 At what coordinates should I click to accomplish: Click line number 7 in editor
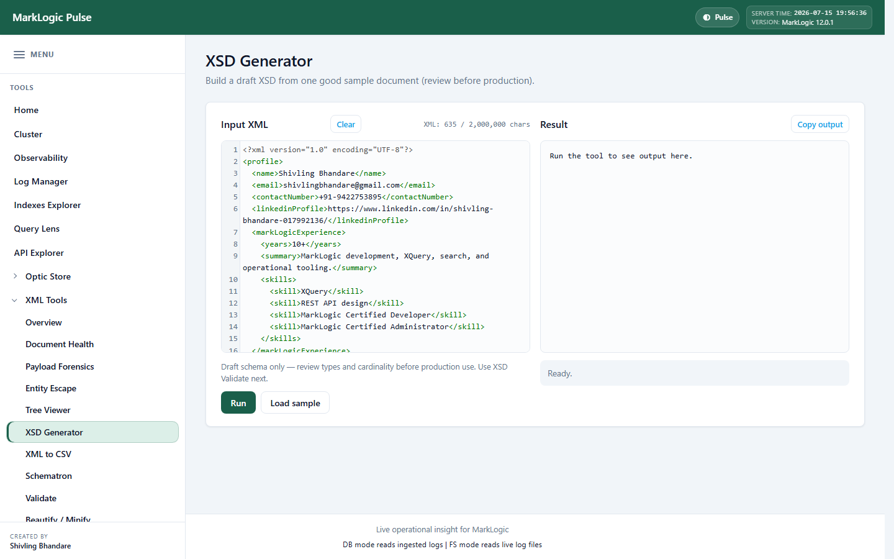[x=235, y=232]
